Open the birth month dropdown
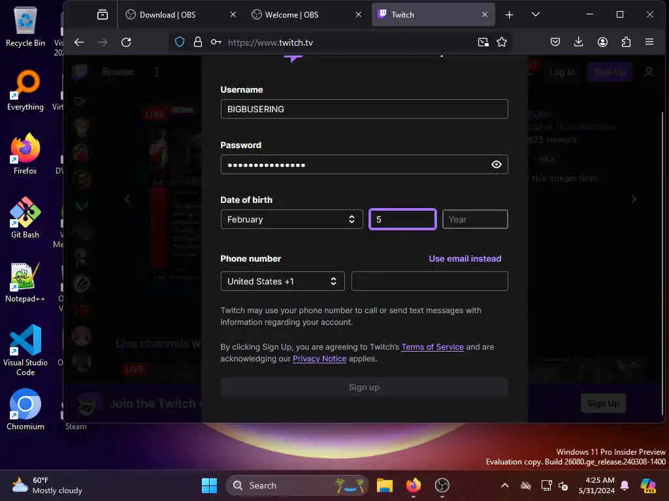 pyautogui.click(x=291, y=219)
